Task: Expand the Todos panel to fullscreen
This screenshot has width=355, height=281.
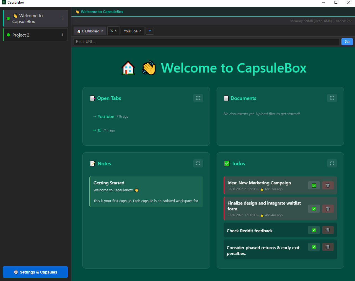Action: pos(332,163)
